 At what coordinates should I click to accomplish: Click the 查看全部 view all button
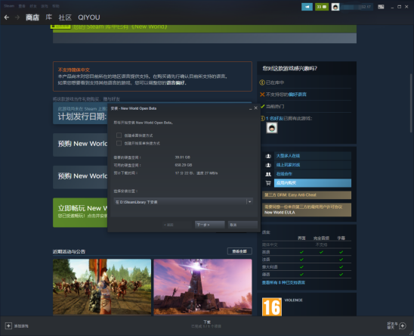pyautogui.click(x=239, y=251)
